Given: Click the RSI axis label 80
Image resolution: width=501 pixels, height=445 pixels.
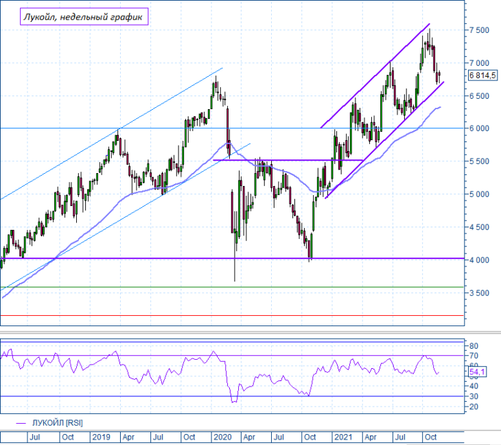Looking at the screenshot, I should click(x=474, y=346).
